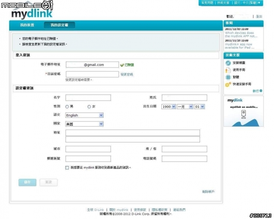Screen dimensions: 274x219
Task: Click the 韌體 chip icon
Action: [x=228, y=77]
